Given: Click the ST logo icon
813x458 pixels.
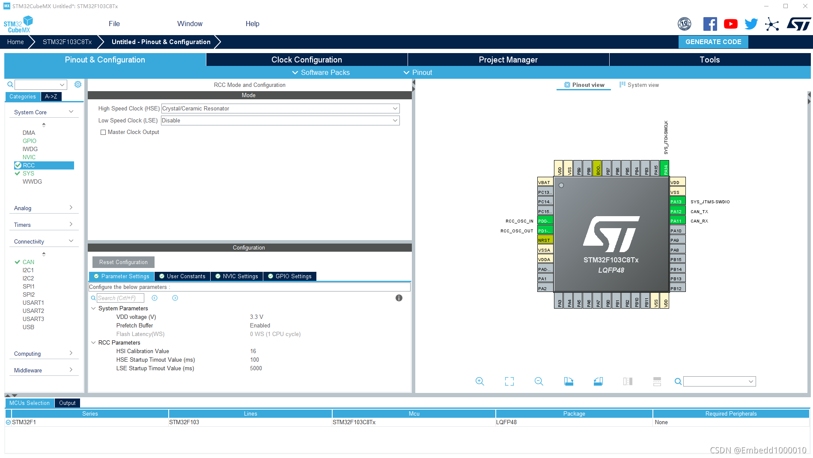Looking at the screenshot, I should pos(799,24).
